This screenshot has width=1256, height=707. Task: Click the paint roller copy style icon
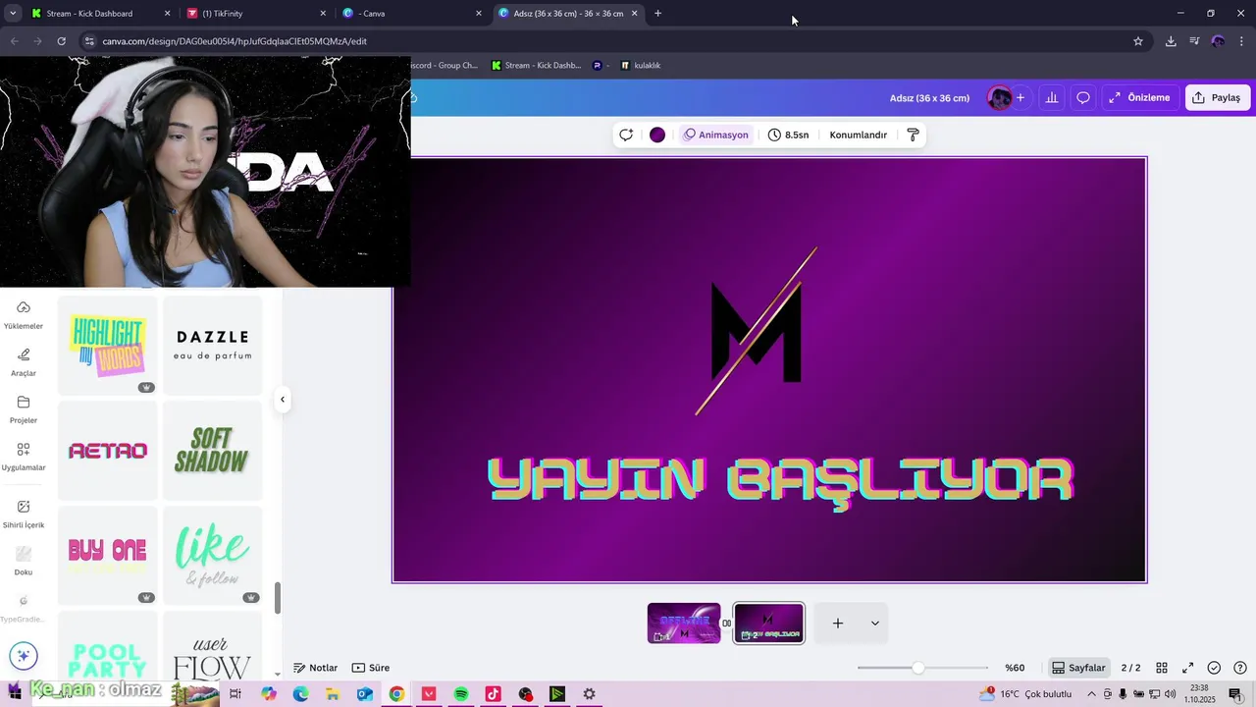pos(913,135)
